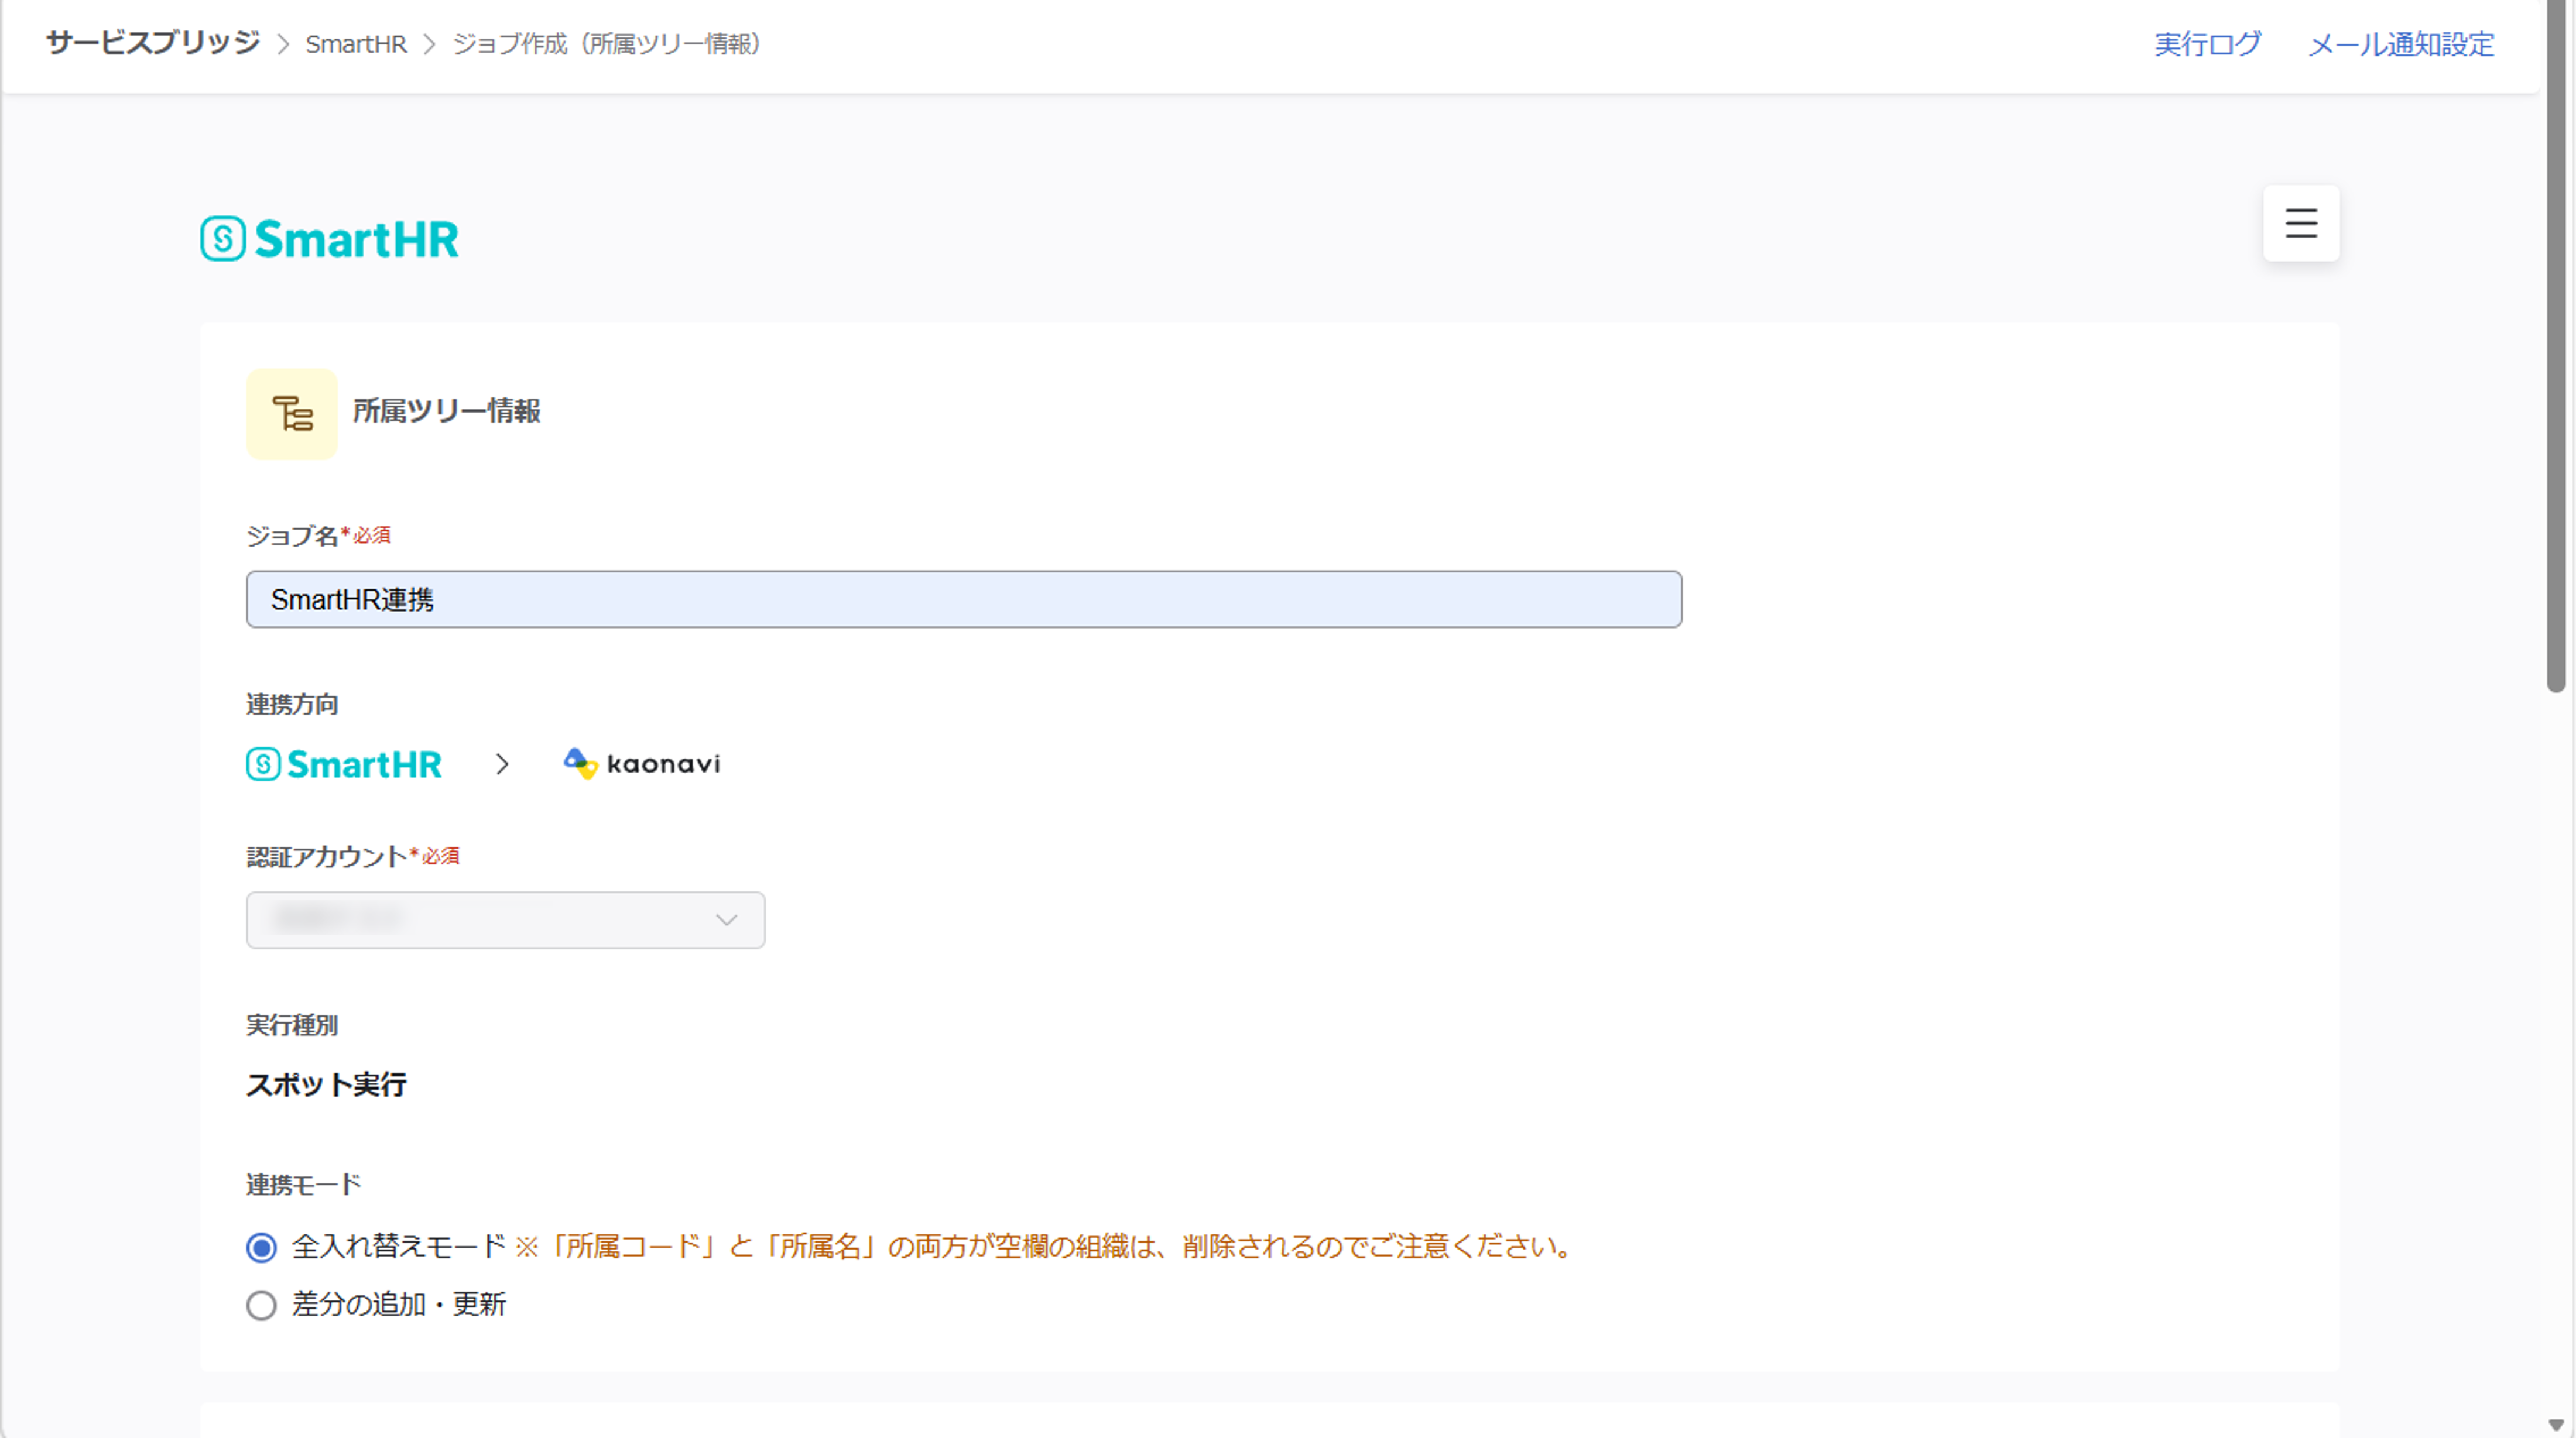2576x1438 pixels.
Task: Open the 認証アカウント dropdown
Action: point(505,920)
